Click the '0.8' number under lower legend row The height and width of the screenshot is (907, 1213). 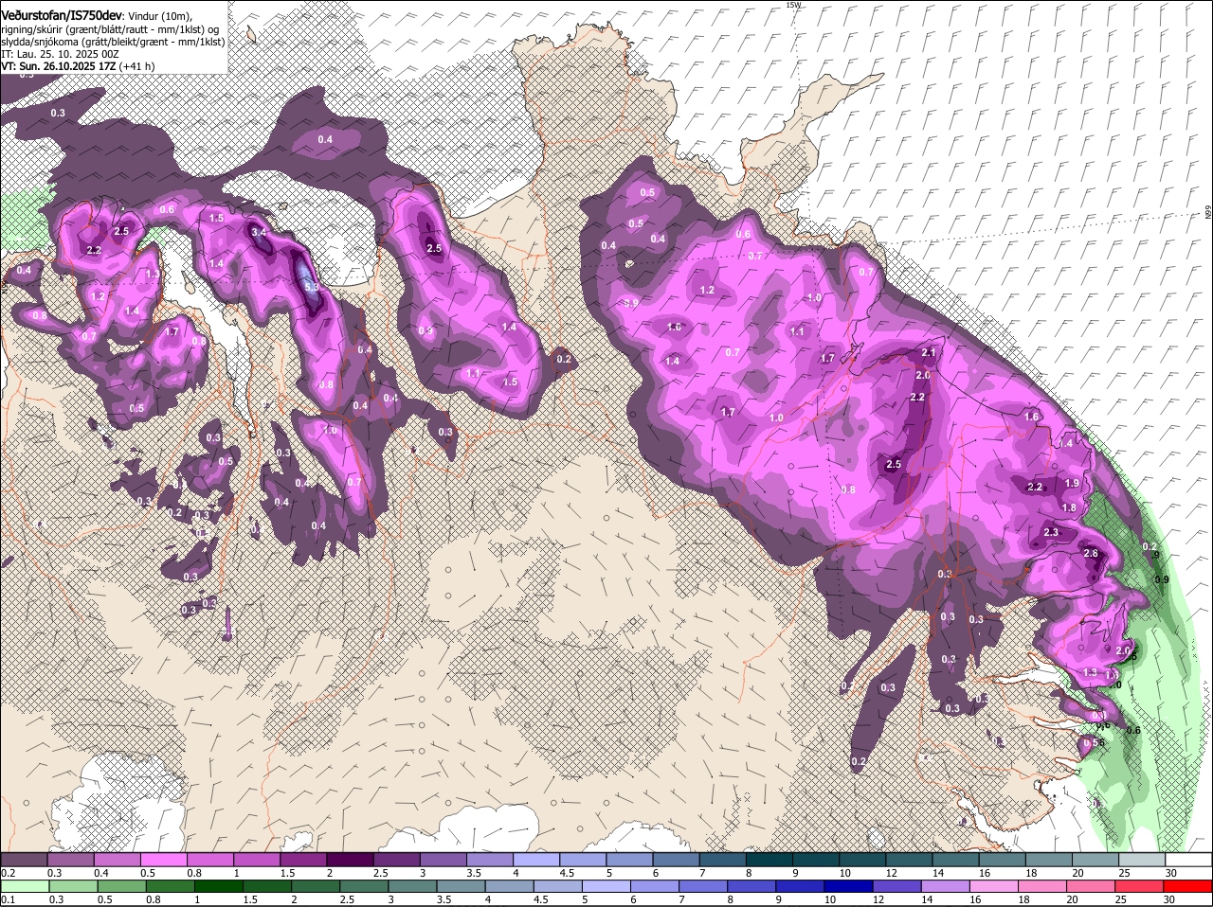(153, 900)
